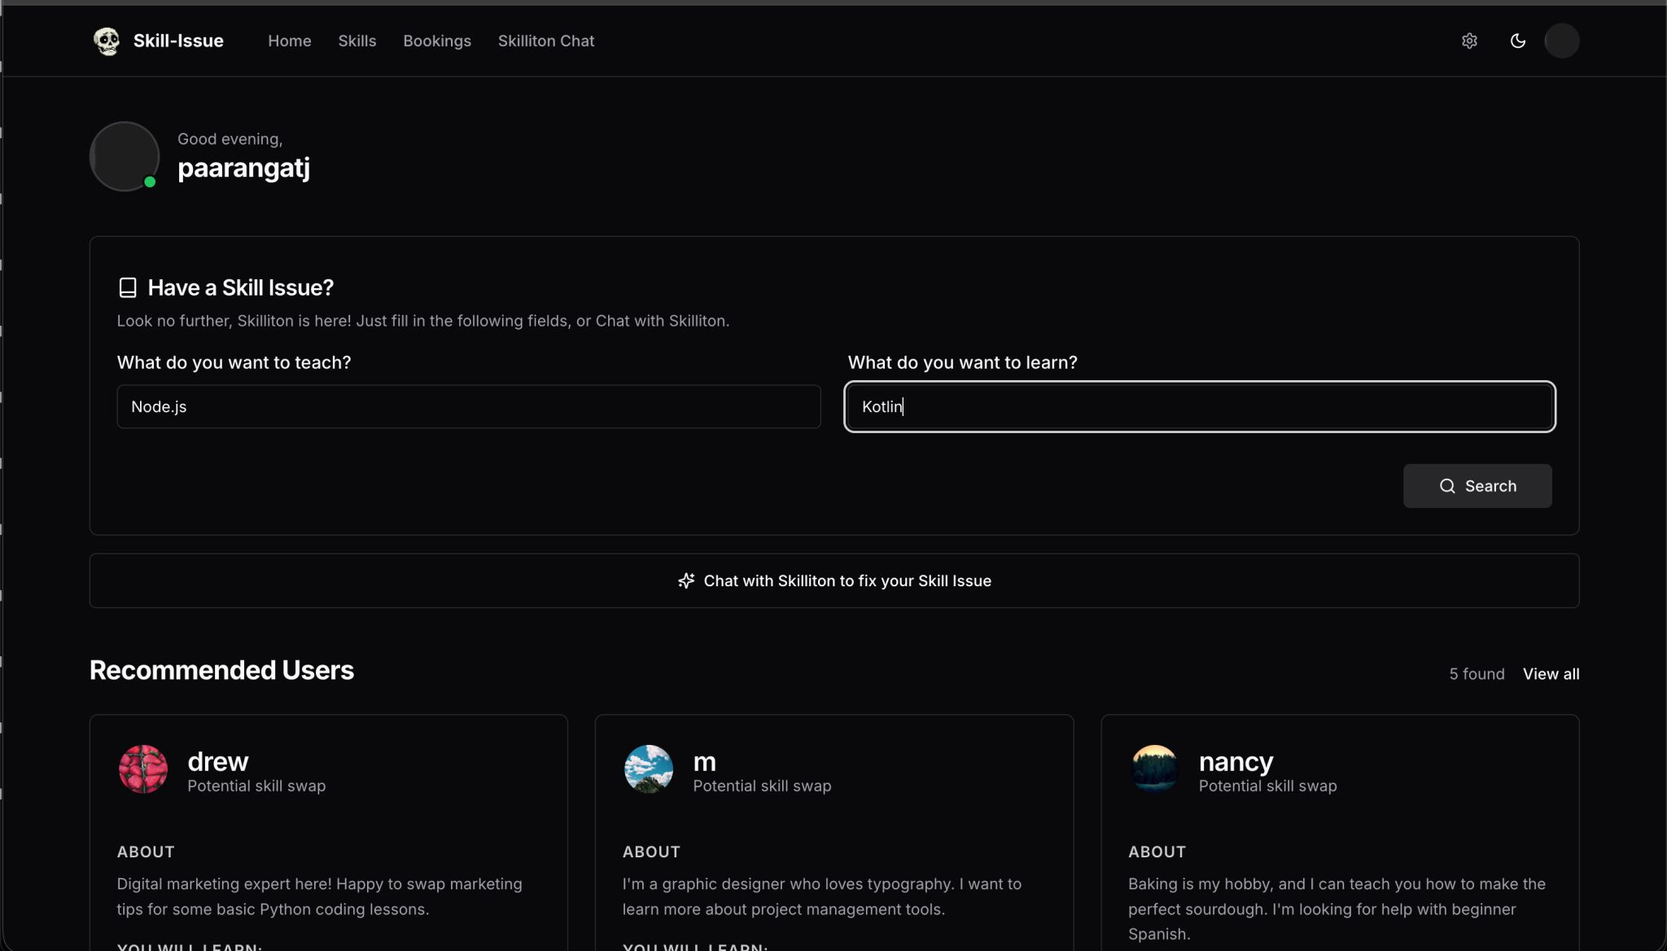Open the settings gear icon

point(1469,41)
